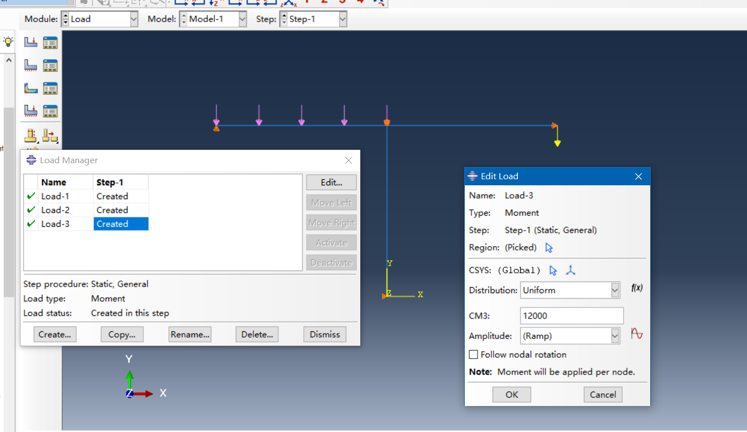747x432 pixels.
Task: Click the Edit CSYS picker arrow
Action: 552,270
